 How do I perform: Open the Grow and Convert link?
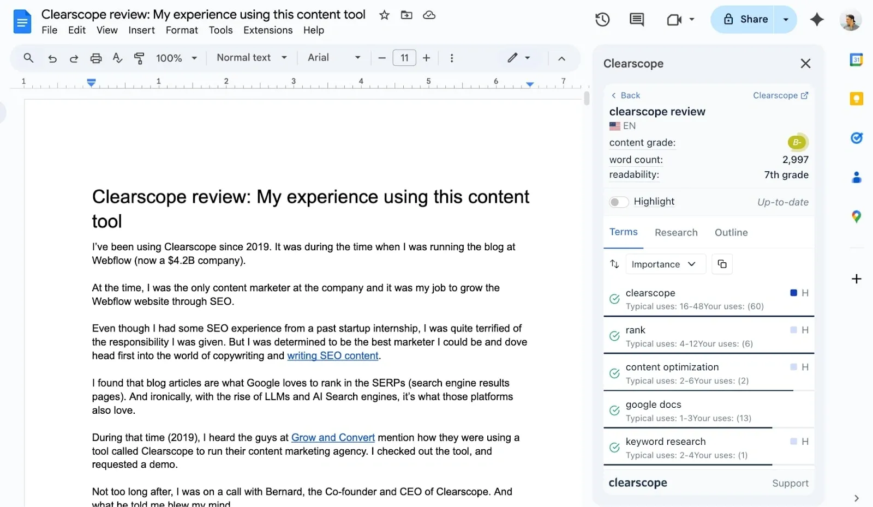(333, 437)
